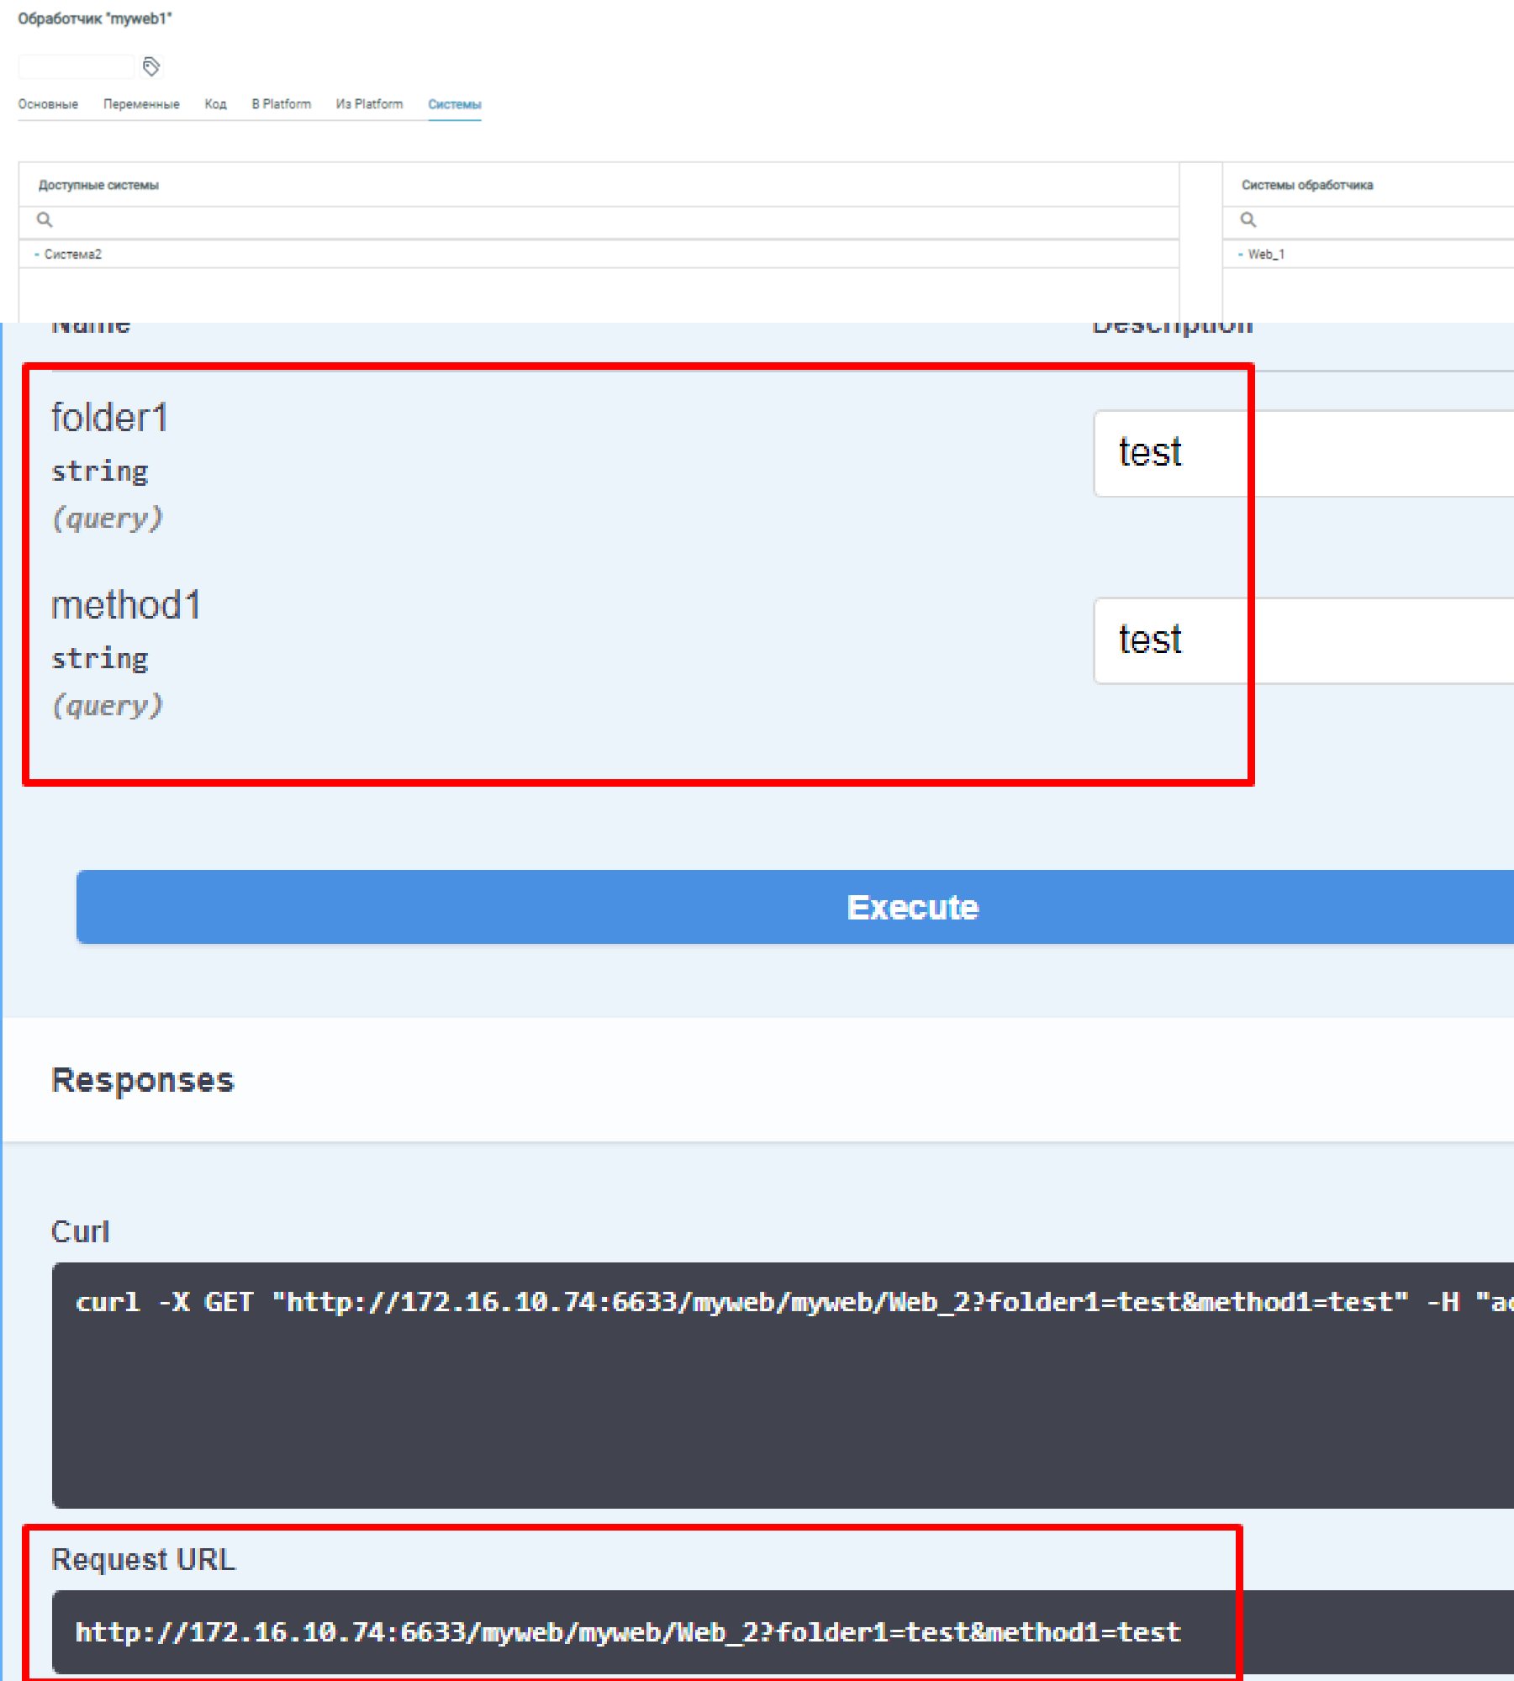
Task: Click the tag icon beside the name field
Action: tap(151, 66)
